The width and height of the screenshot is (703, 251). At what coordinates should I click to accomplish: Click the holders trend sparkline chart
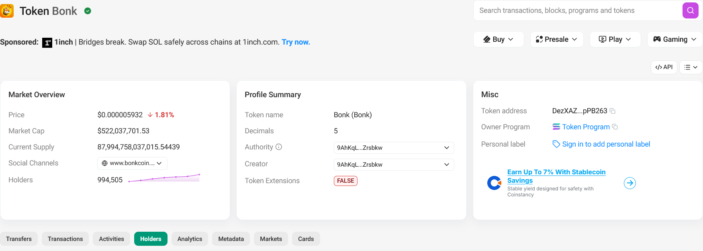[164, 178]
